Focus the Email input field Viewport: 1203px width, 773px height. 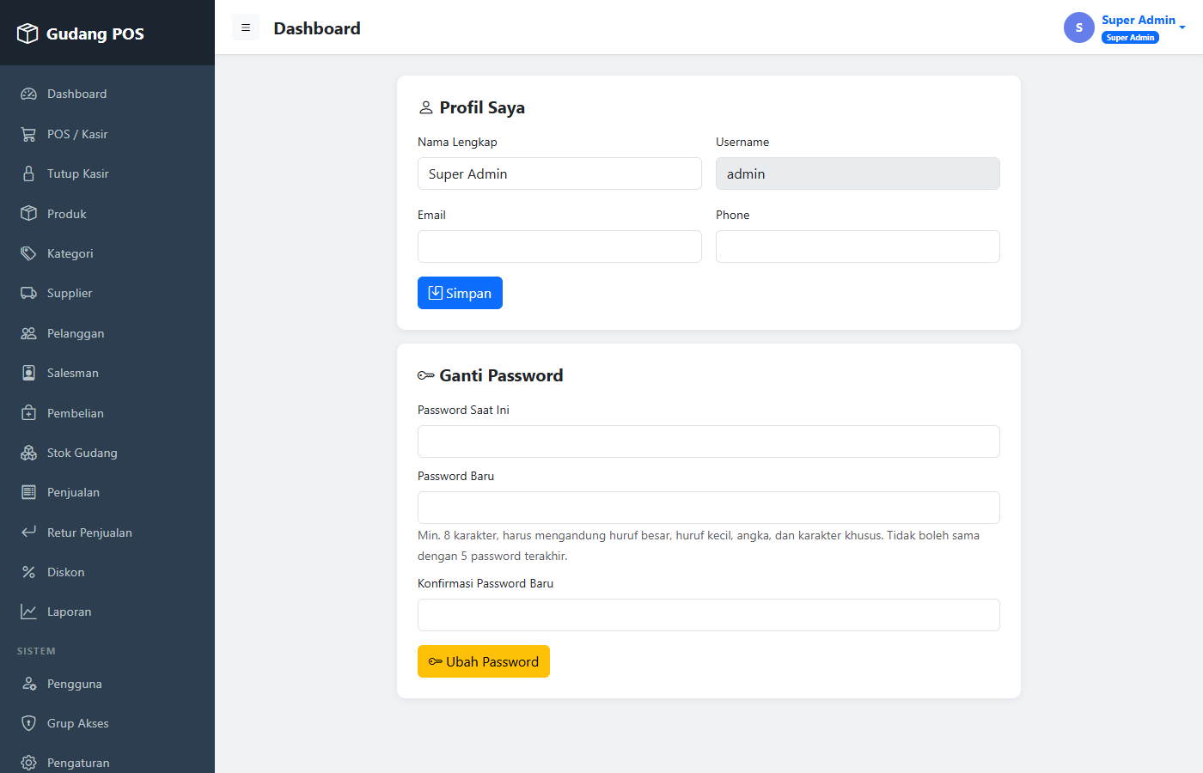pyautogui.click(x=559, y=247)
